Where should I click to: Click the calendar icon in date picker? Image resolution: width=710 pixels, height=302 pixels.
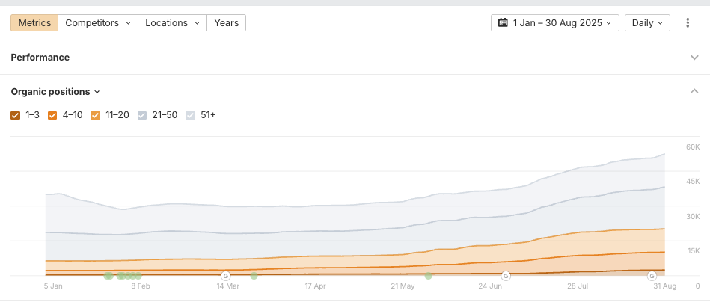[503, 23]
